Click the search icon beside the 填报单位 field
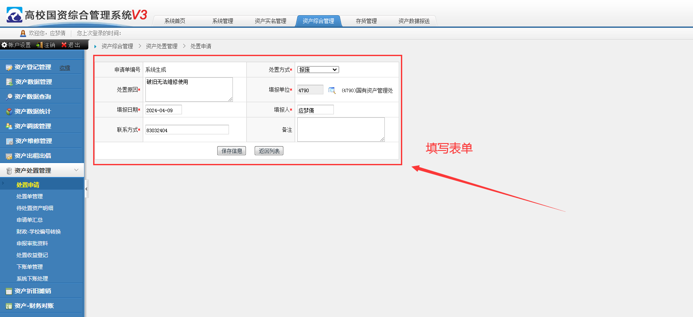This screenshot has height=317, width=693. coord(332,90)
